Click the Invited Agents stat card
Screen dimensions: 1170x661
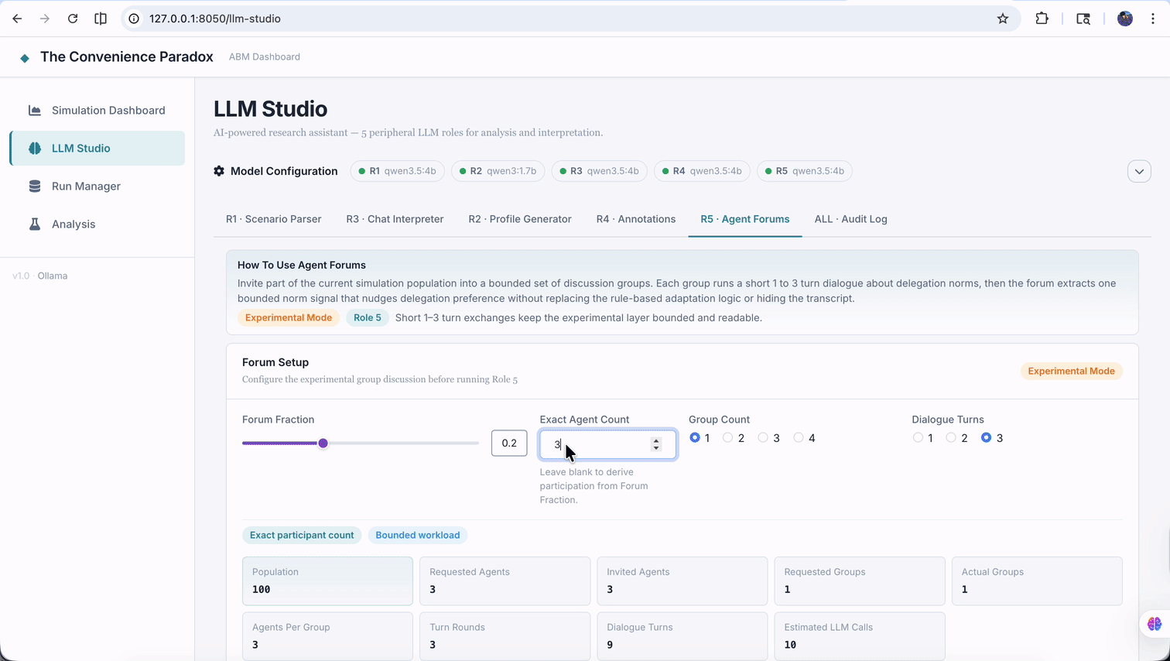click(x=682, y=581)
